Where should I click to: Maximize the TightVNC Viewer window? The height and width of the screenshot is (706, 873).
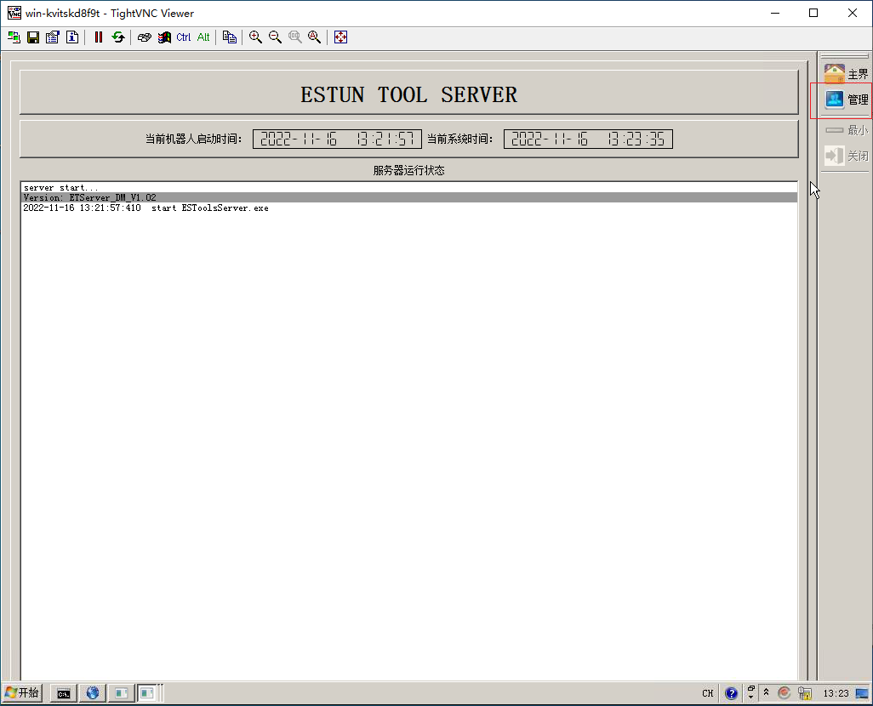[x=813, y=13]
